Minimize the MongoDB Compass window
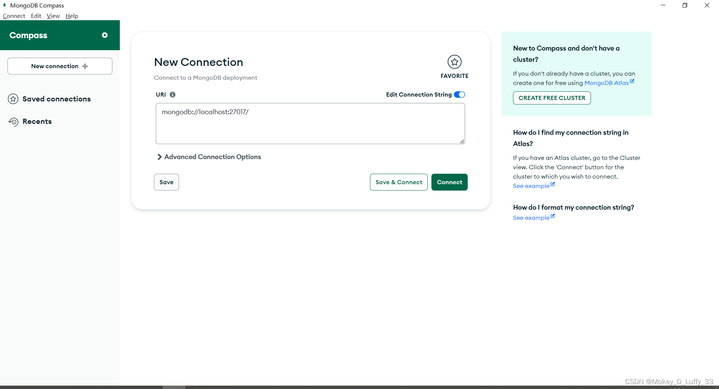 pos(663,5)
